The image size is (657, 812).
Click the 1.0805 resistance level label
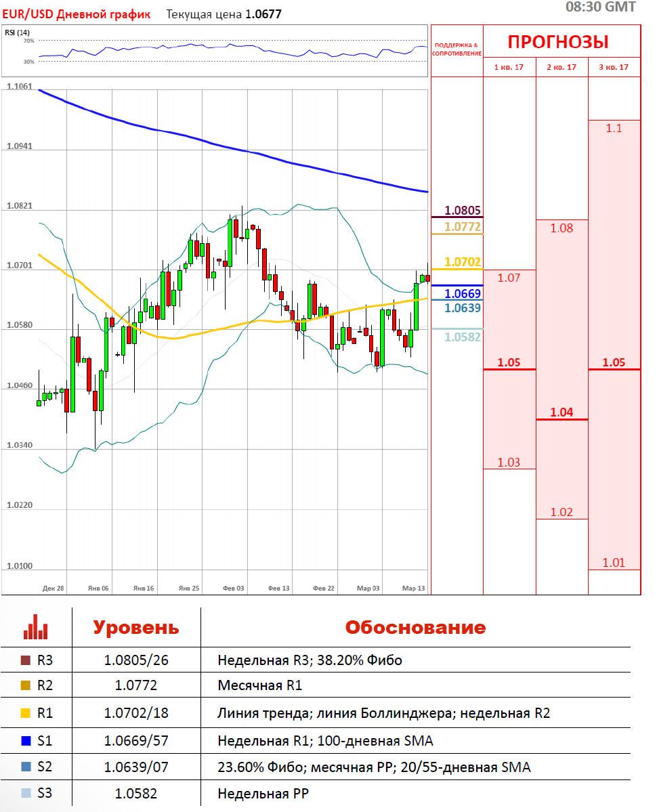(x=463, y=211)
